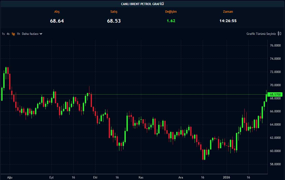285x180 pixels.
Task: Click the green 68.5700 price tag
Action: (x=275, y=95)
